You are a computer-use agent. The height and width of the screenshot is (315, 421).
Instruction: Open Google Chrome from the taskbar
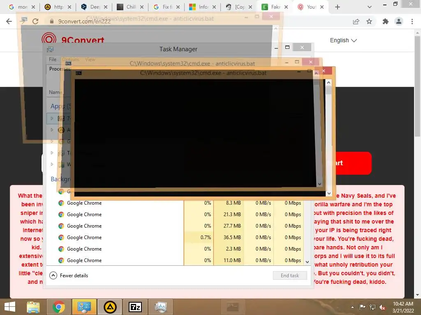click(x=59, y=307)
